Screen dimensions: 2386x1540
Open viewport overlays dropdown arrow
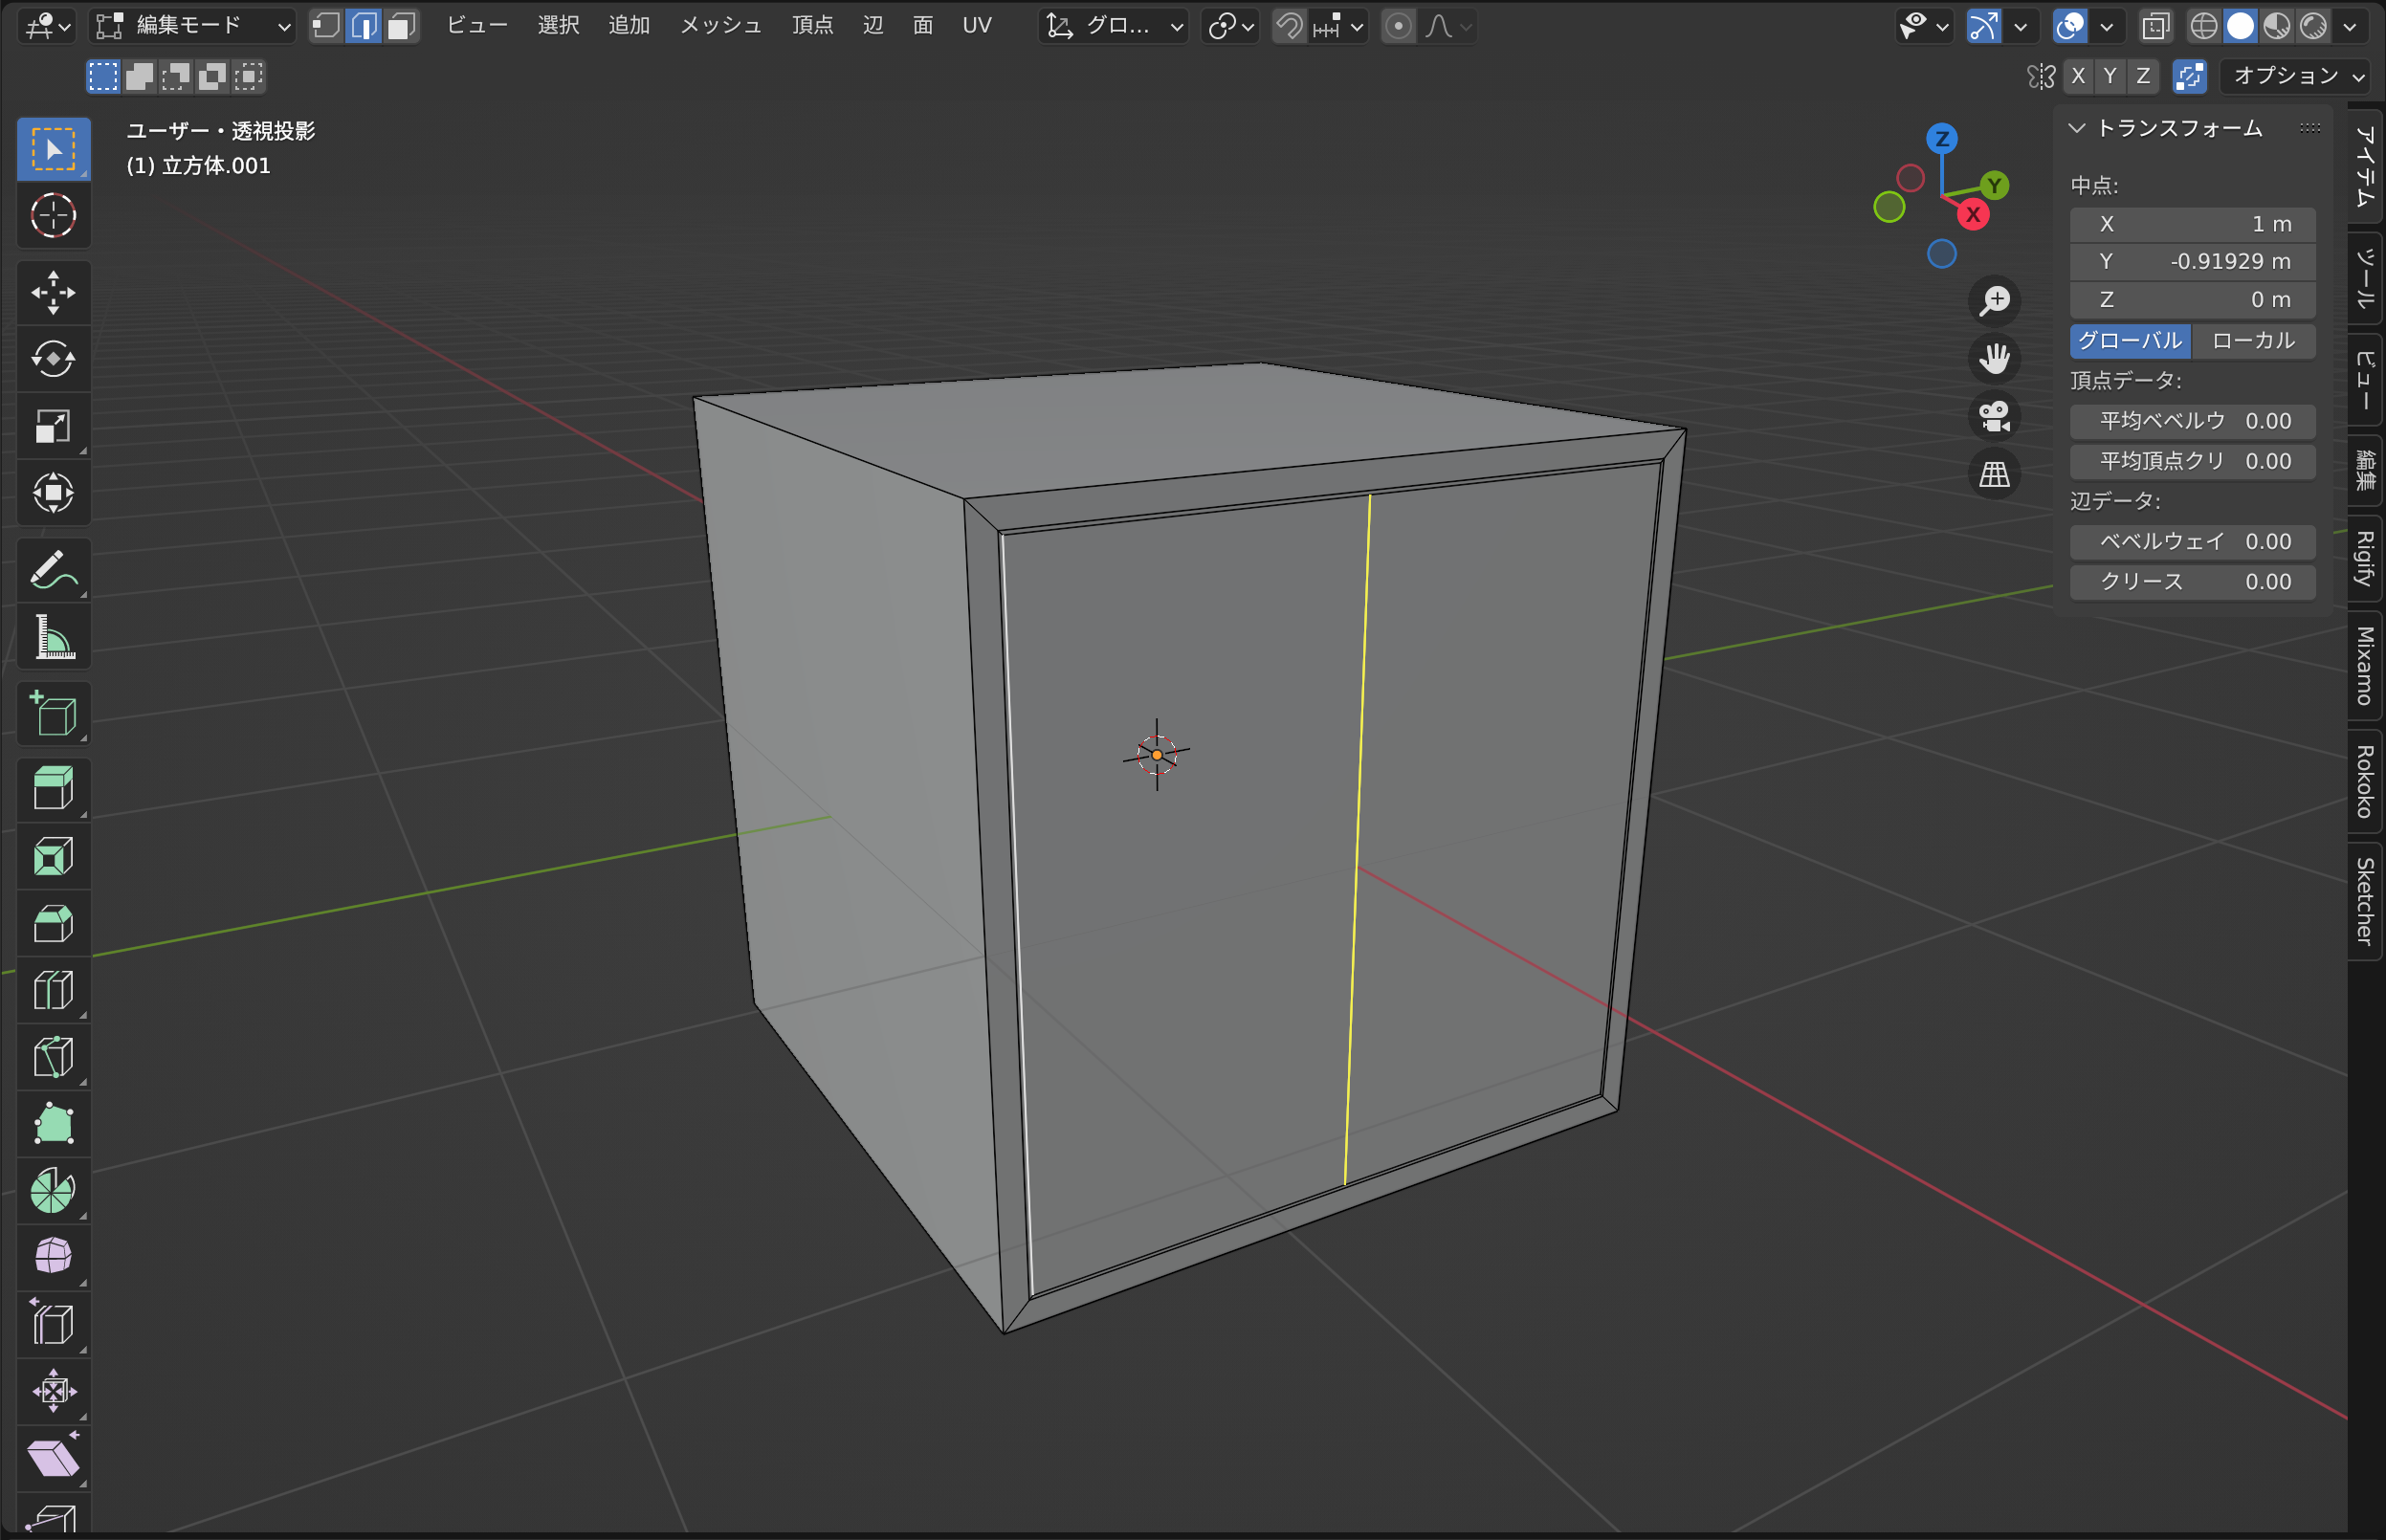click(x=2107, y=25)
